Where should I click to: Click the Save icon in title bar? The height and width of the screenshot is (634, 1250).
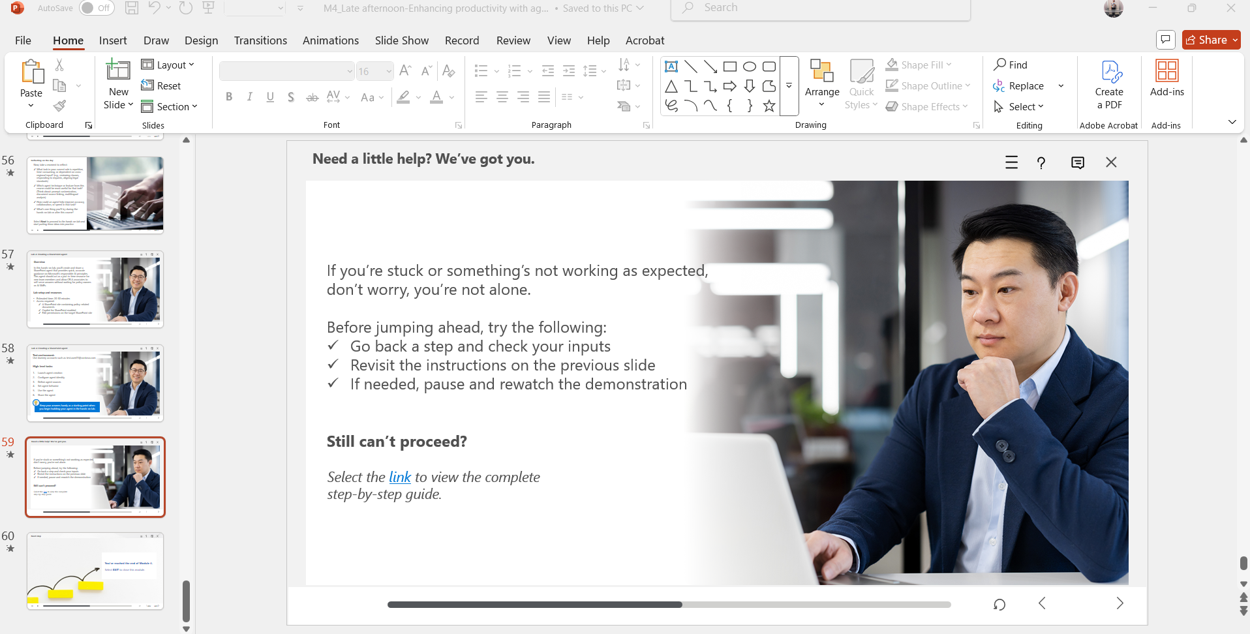[132, 8]
